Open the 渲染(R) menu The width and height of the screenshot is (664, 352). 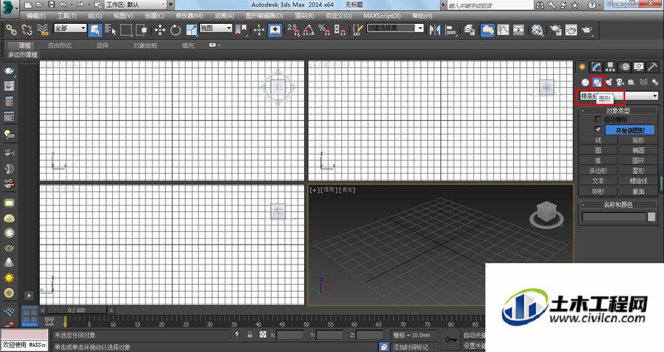304,16
